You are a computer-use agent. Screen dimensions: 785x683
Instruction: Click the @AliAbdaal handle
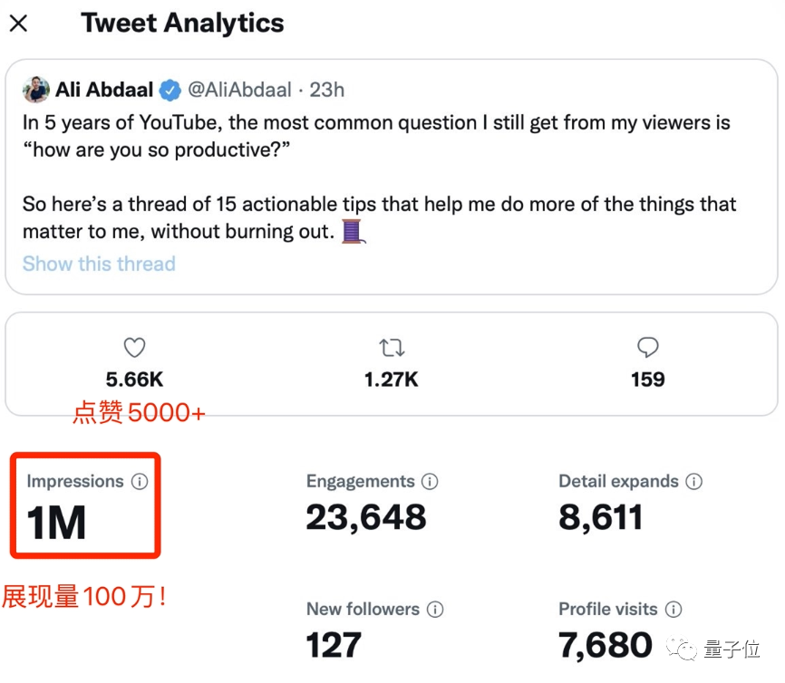[x=239, y=90]
